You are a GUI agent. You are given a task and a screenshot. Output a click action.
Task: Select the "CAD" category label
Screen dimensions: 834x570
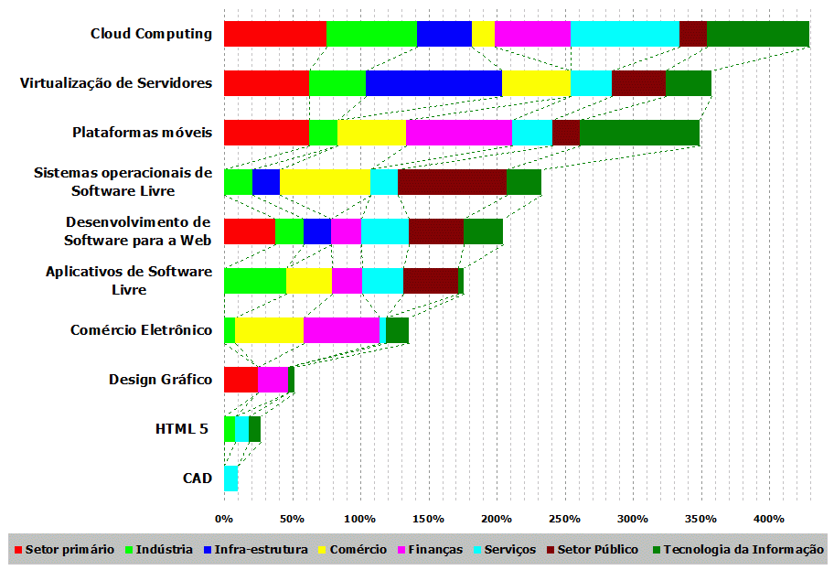tap(198, 479)
